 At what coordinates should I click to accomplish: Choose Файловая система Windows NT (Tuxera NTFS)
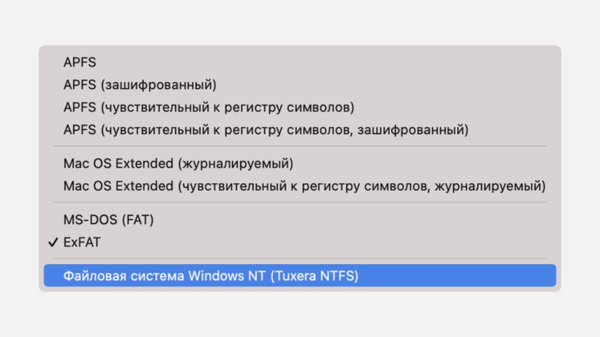pyautogui.click(x=210, y=276)
